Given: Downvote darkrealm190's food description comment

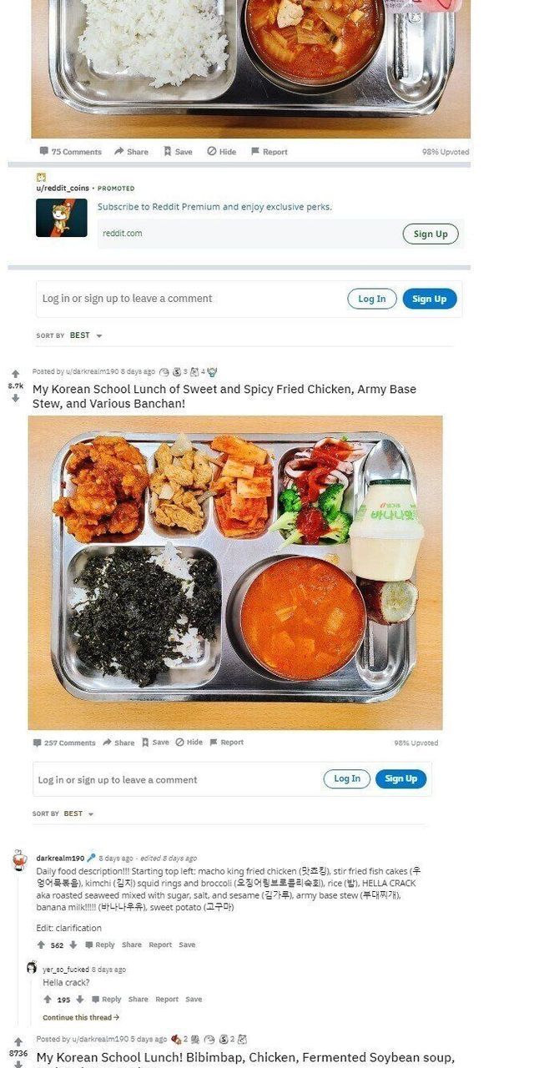Looking at the screenshot, I should (73, 945).
